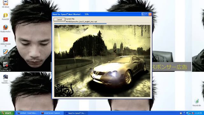Open the Windows Start menu
The width and height of the screenshot is (204, 115).
click(7, 113)
